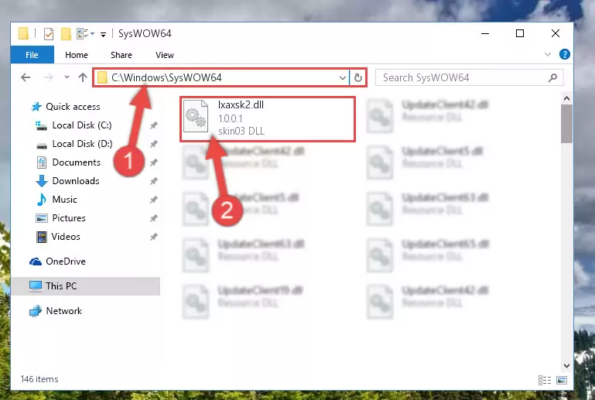Click the pin icon beside Pictures
This screenshot has height=400, width=595.
(153, 219)
